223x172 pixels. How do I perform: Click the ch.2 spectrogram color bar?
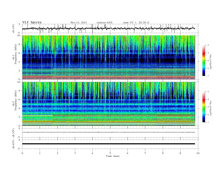[204, 107]
